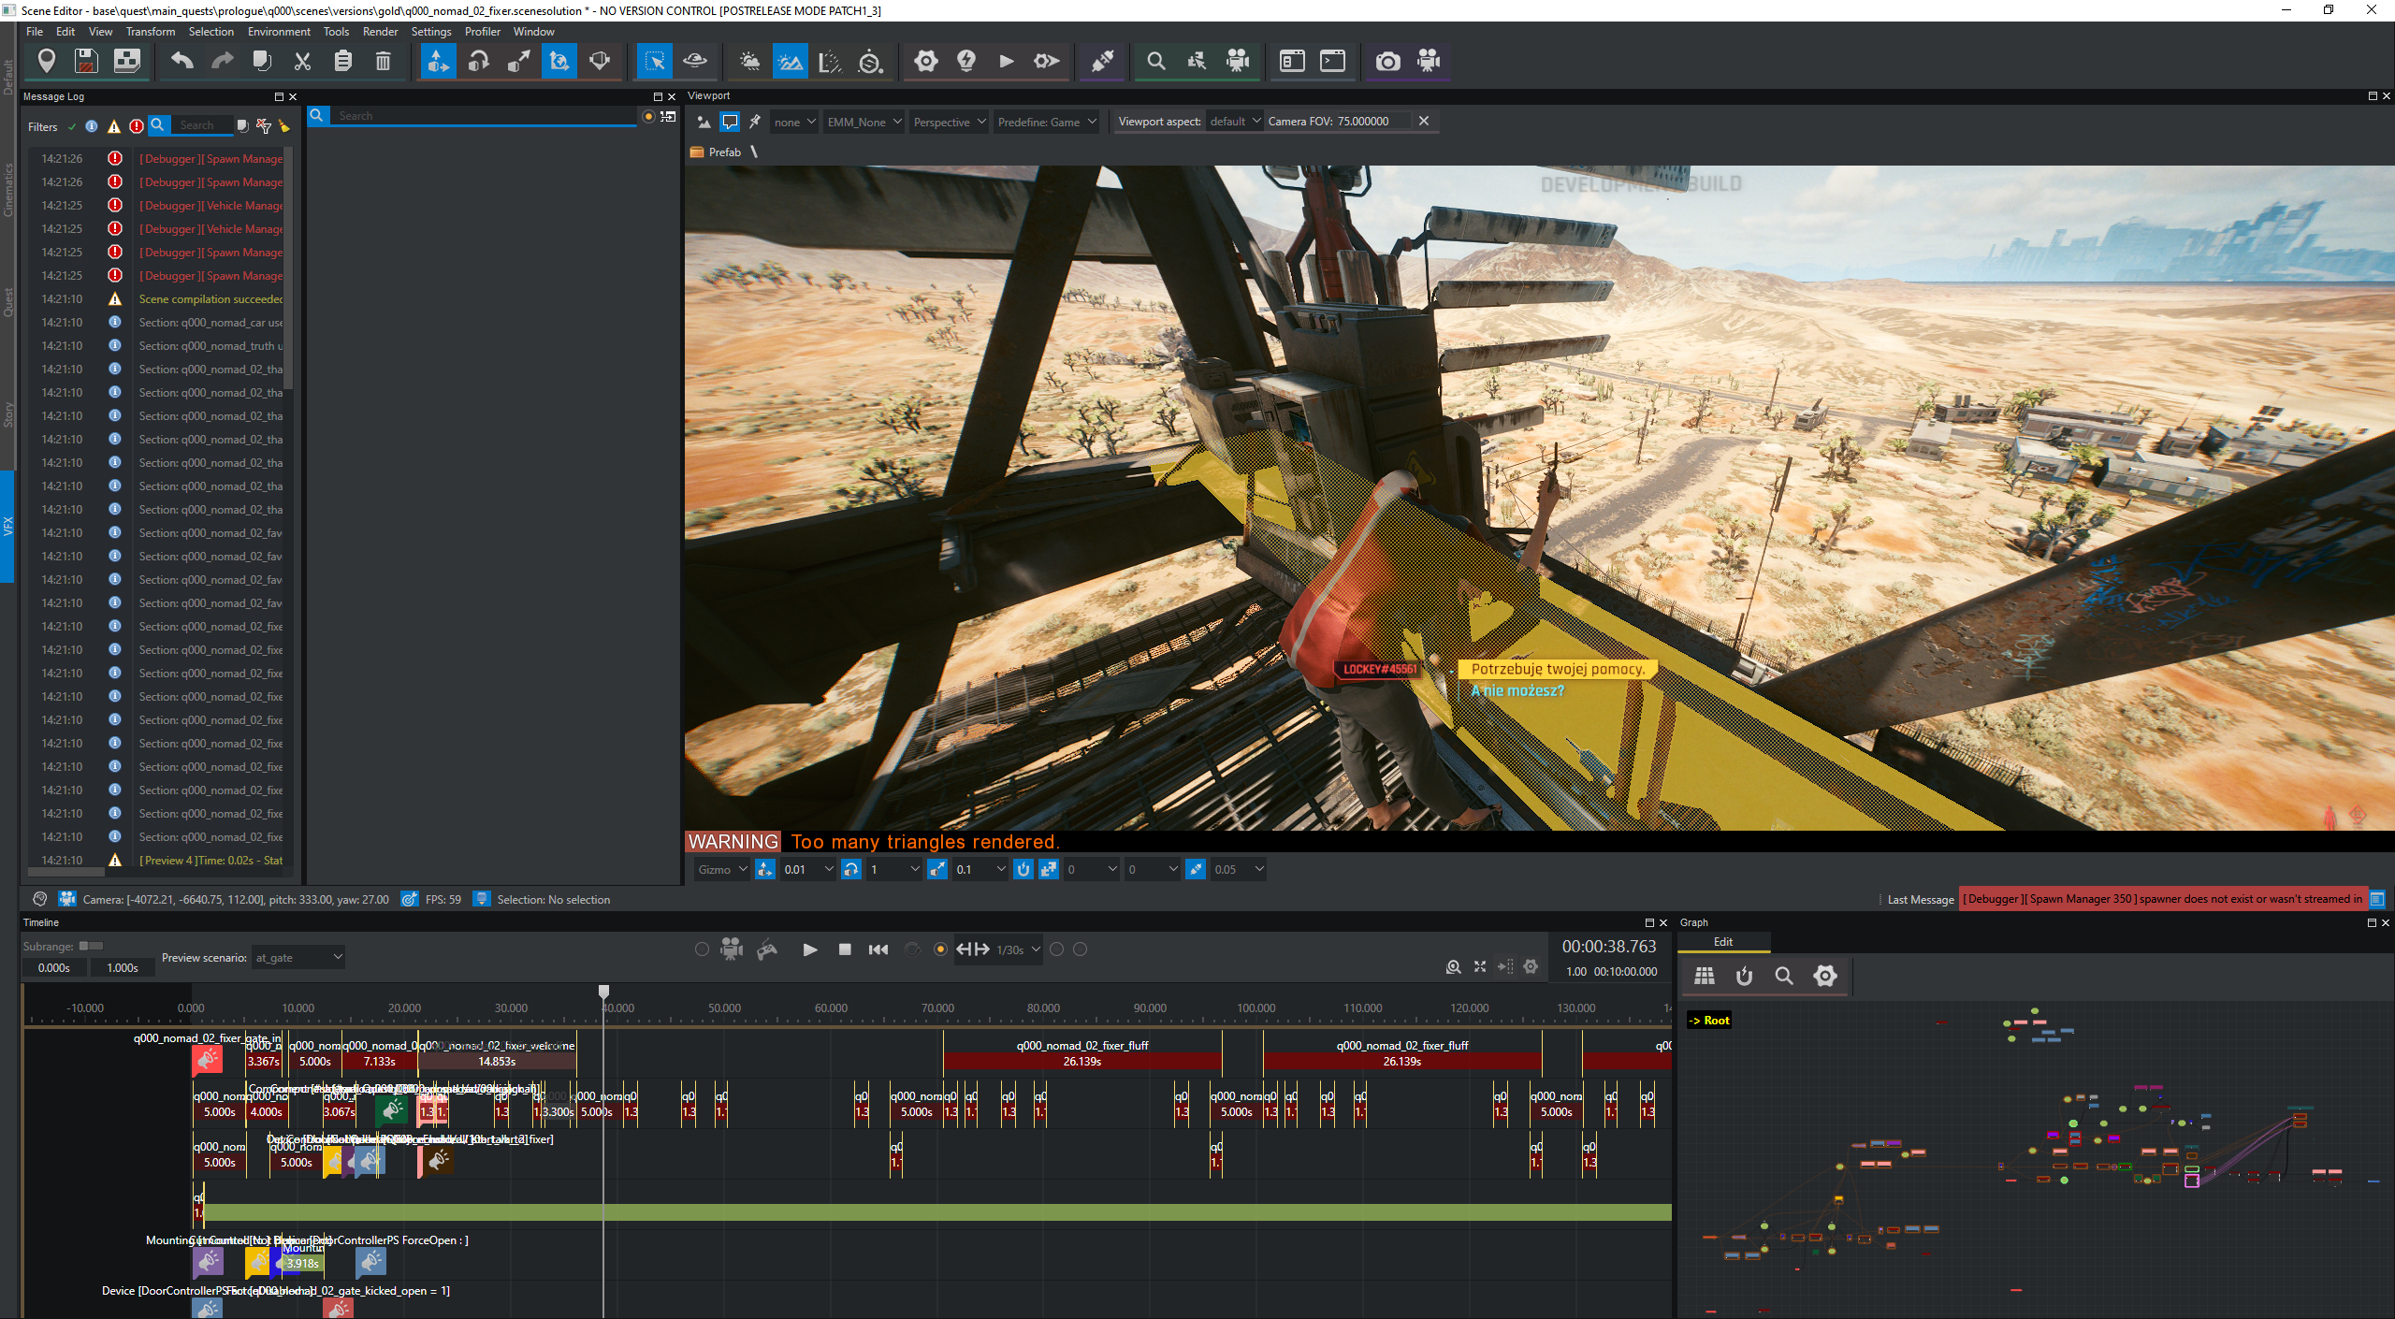Click the location pin toolbar icon

tap(46, 62)
